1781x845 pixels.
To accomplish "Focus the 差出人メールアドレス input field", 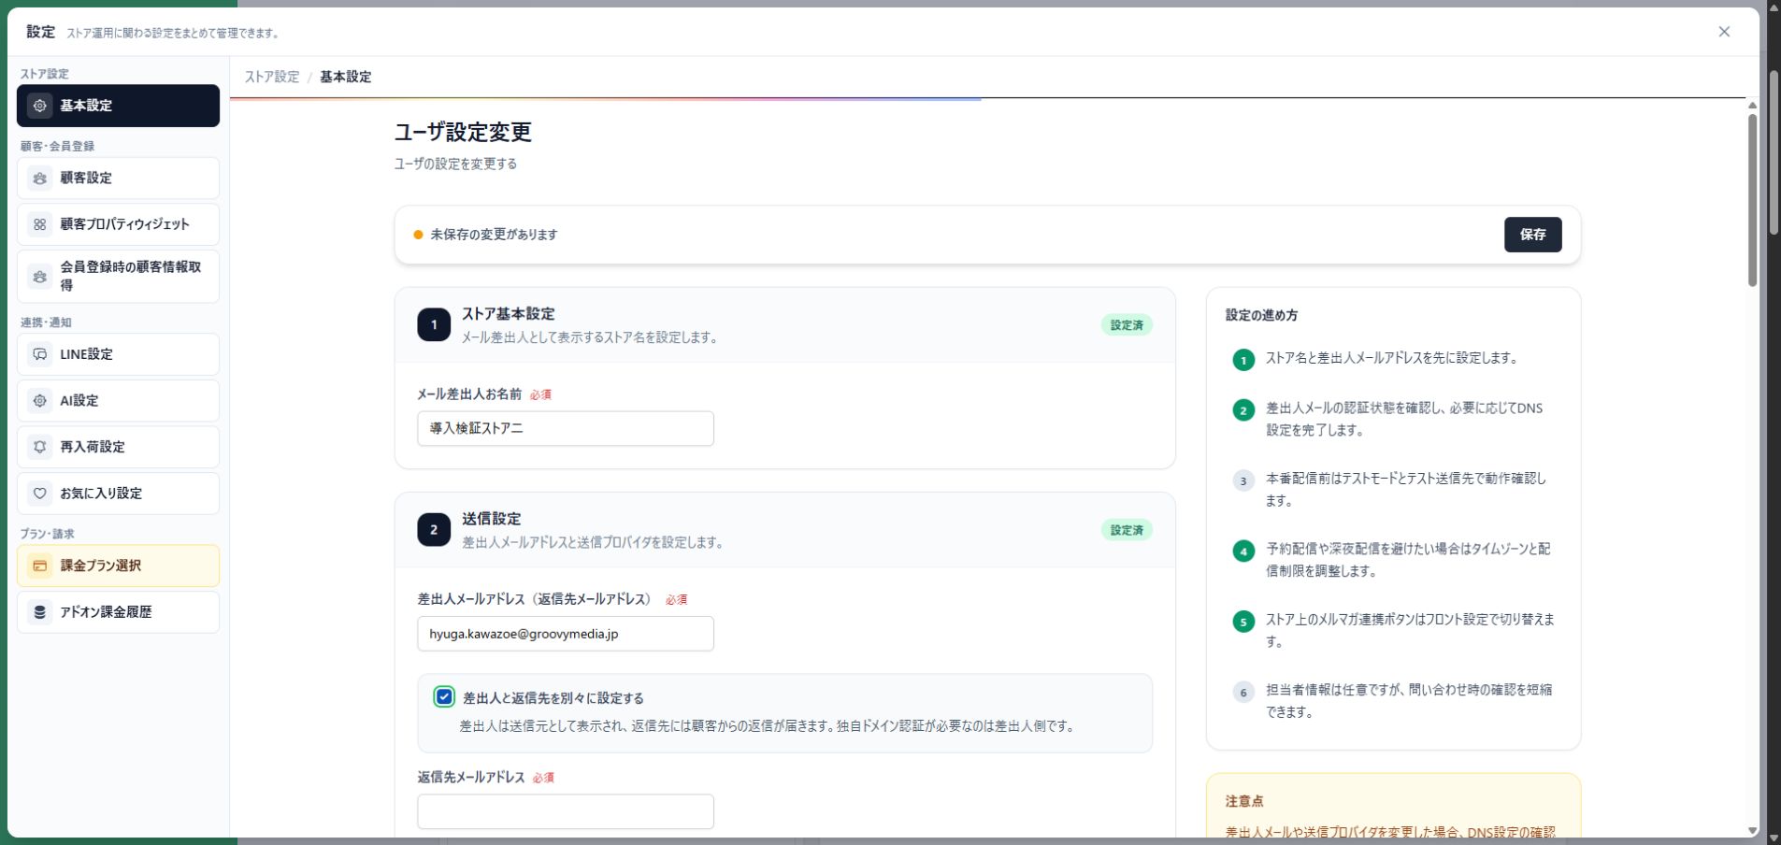I will tap(566, 634).
